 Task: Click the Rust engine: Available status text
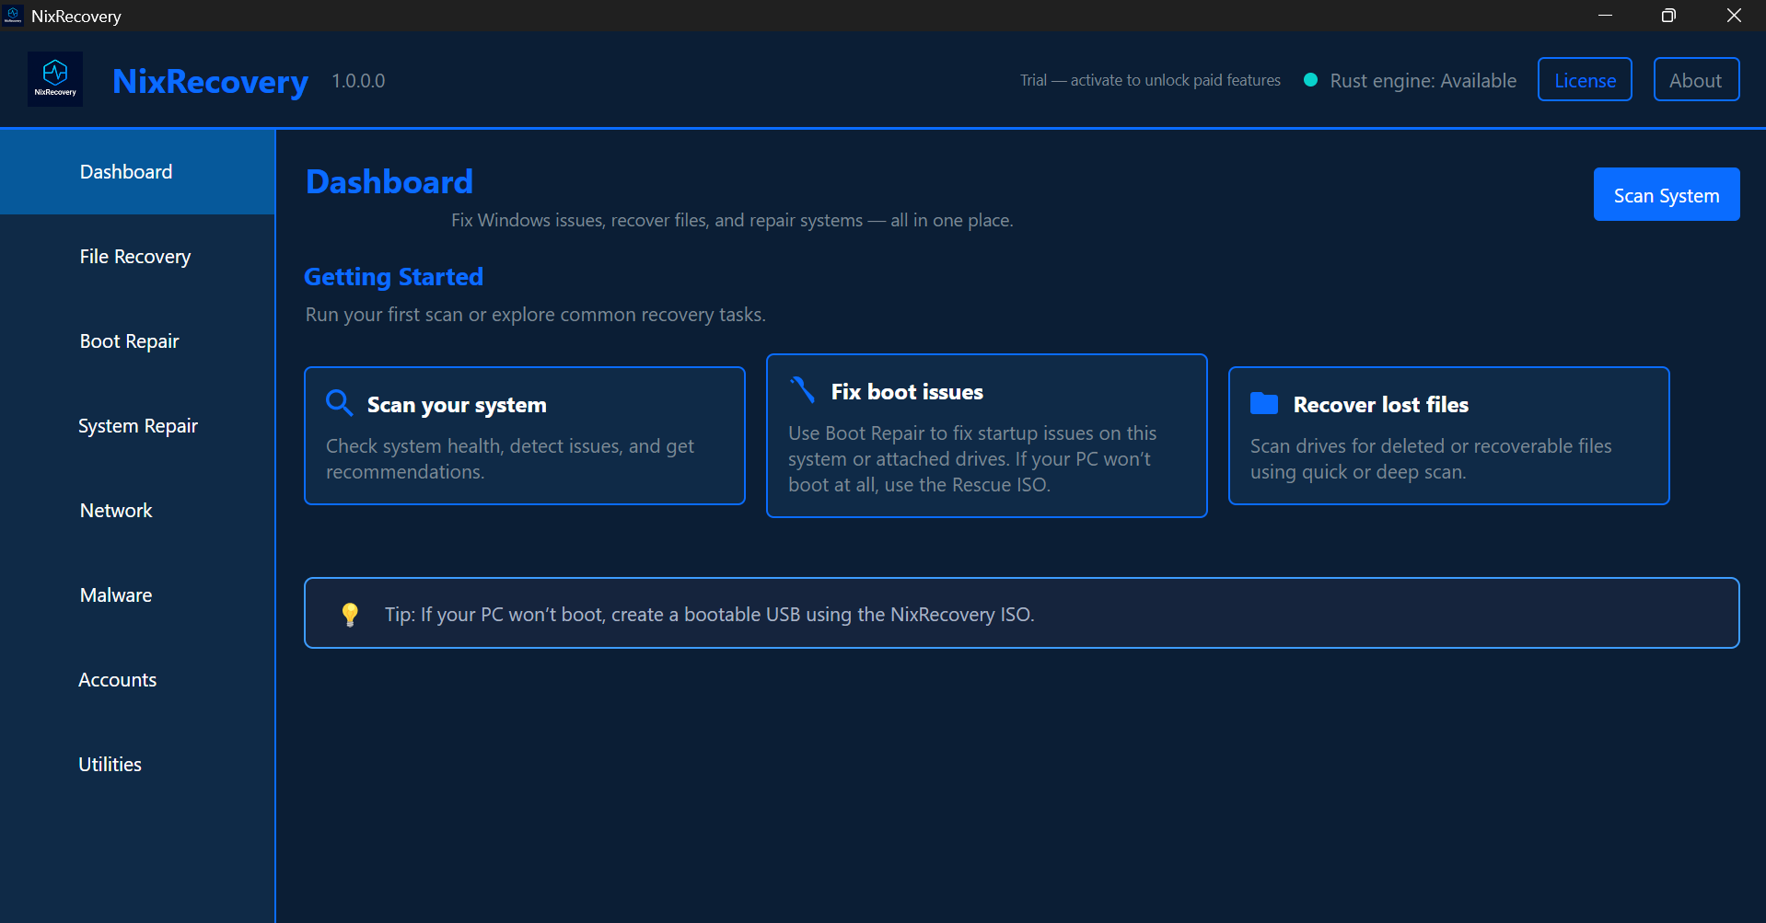click(1423, 81)
